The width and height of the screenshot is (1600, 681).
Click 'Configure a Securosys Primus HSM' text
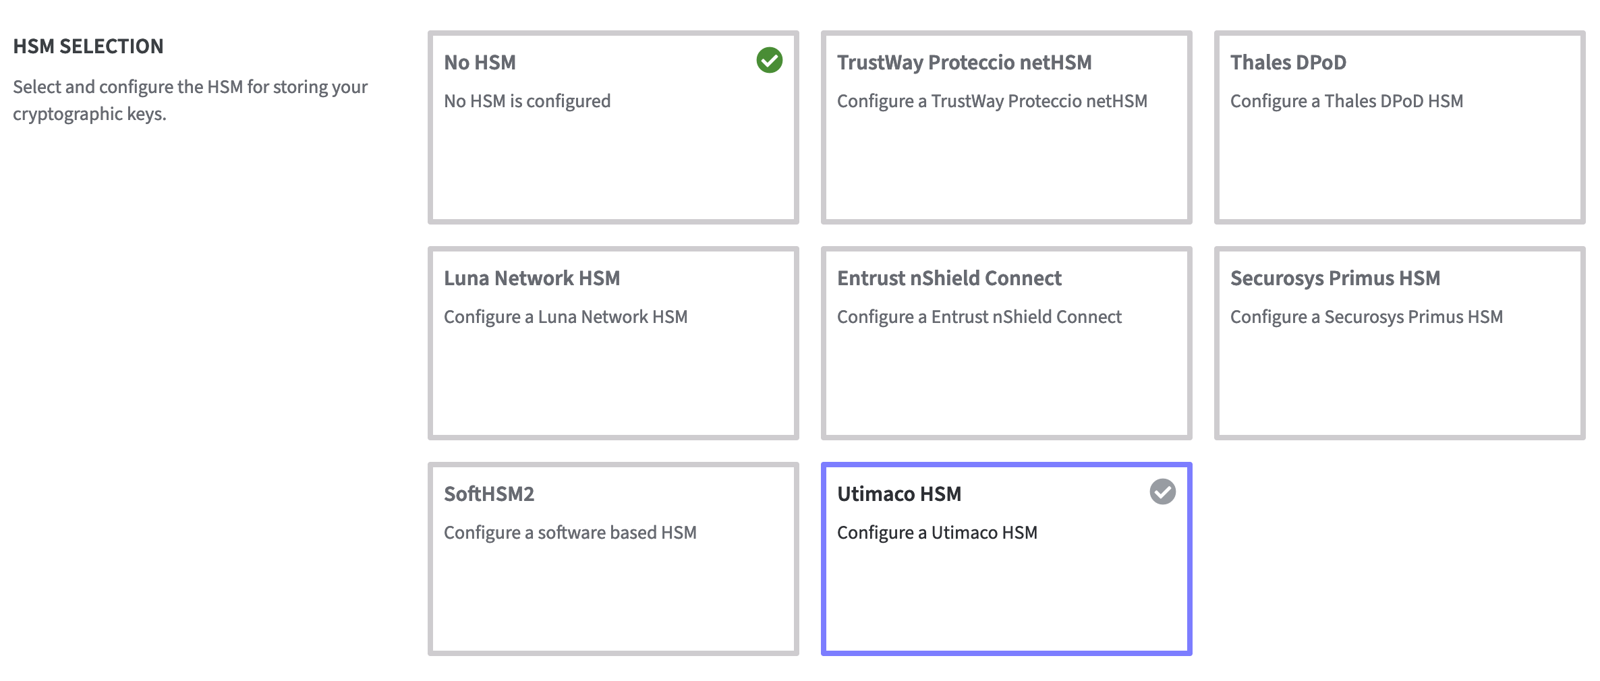click(x=1366, y=317)
